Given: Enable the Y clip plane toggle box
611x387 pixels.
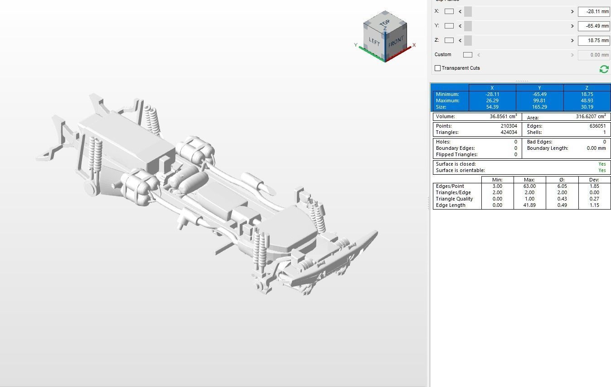Looking at the screenshot, I should click(x=449, y=26).
